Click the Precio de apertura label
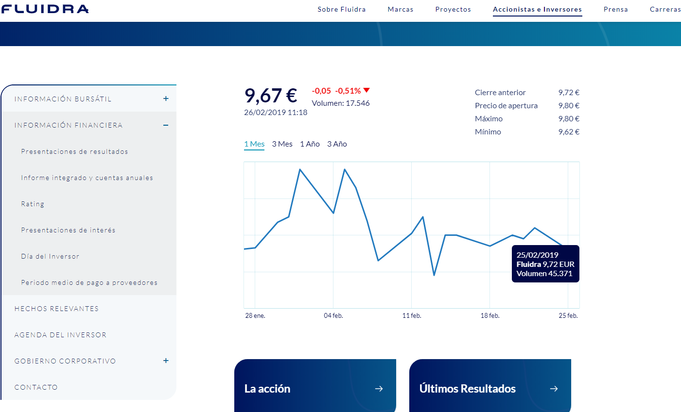The width and height of the screenshot is (681, 412). pyautogui.click(x=506, y=106)
